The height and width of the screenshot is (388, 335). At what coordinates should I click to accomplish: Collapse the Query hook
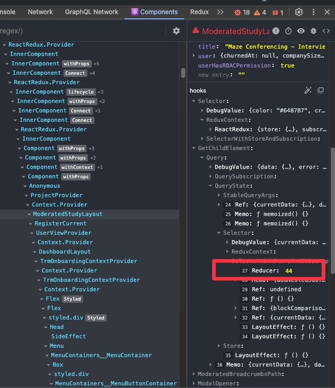(202, 157)
